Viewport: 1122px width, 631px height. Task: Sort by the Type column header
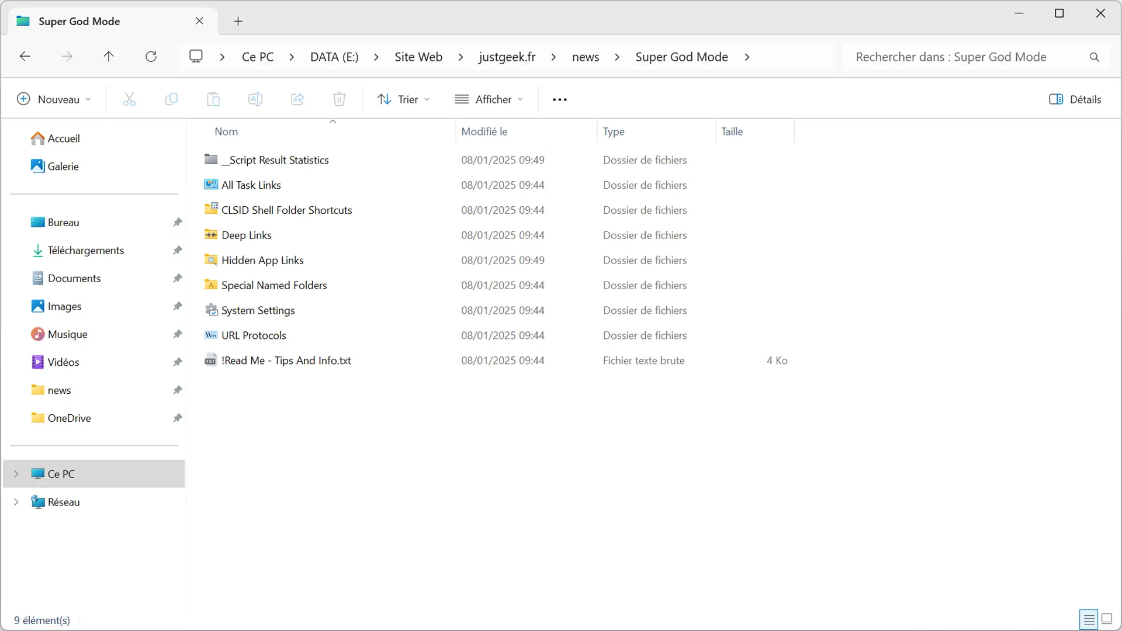[x=614, y=131]
